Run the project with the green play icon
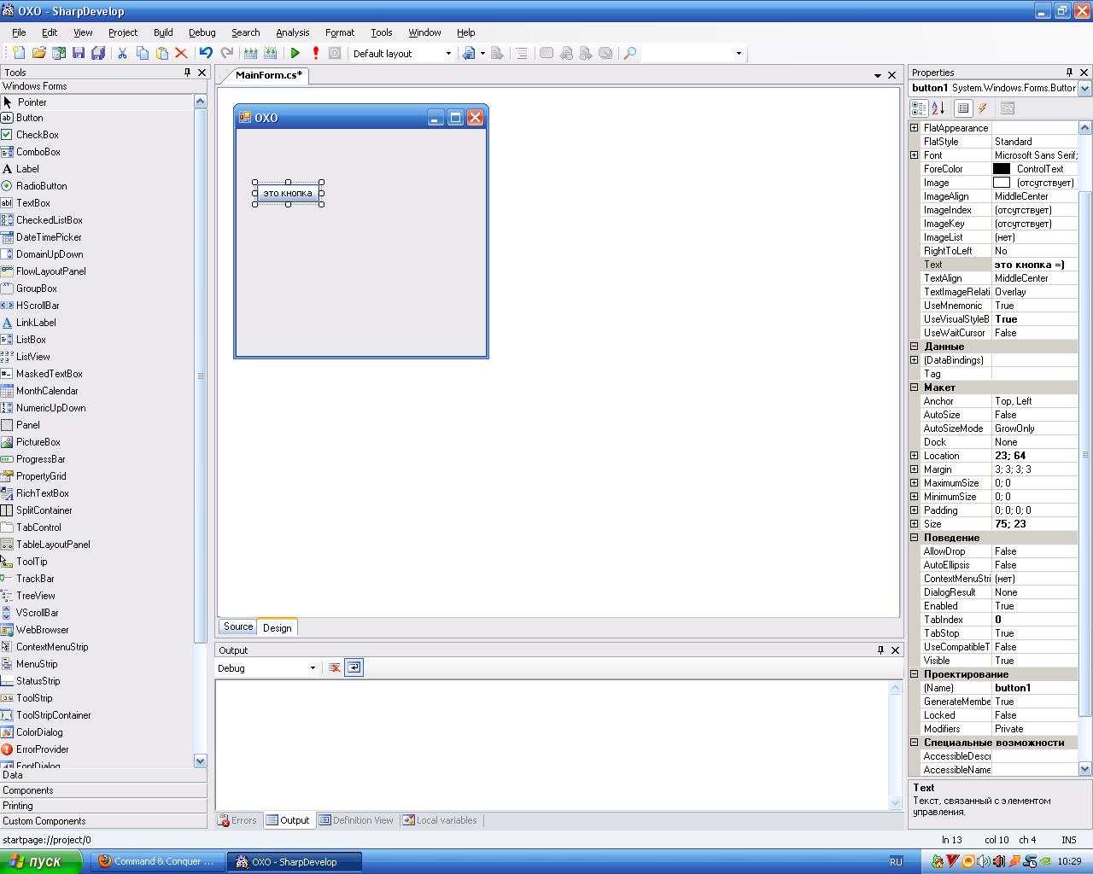Viewport: 1093px width, 874px height. tap(295, 53)
